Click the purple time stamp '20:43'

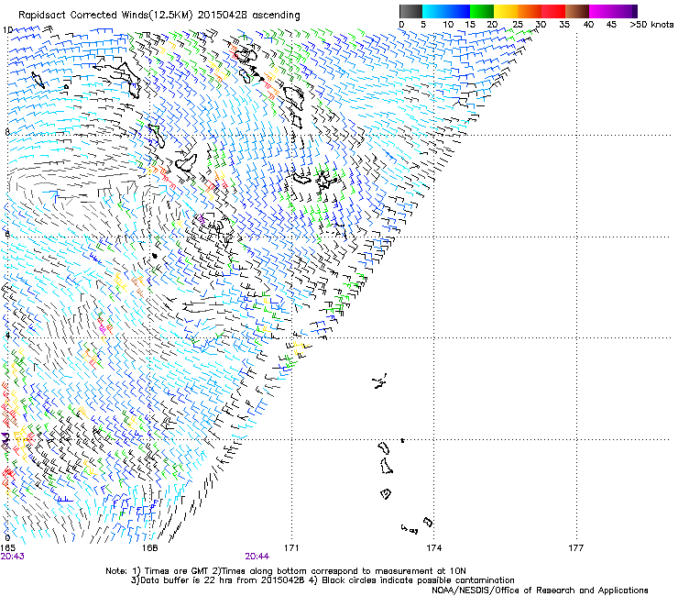coord(12,557)
